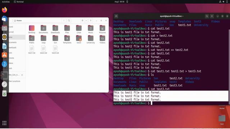The height and width of the screenshot is (129, 230).
Task: Open the Son folder icon
Action: 55,38
